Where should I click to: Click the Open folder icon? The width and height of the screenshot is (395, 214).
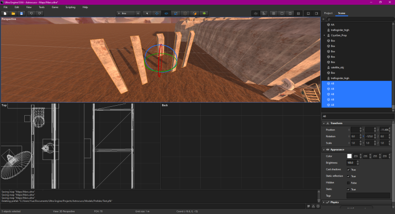point(13,13)
